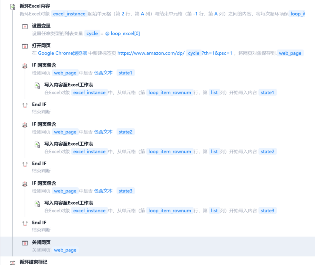This screenshot has width=315, height=265.
Task: Click the loop_excel[0] variable value
Action: (125, 34)
